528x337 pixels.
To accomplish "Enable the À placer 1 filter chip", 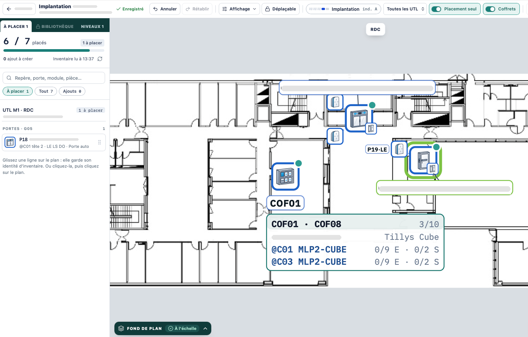I will point(18,91).
